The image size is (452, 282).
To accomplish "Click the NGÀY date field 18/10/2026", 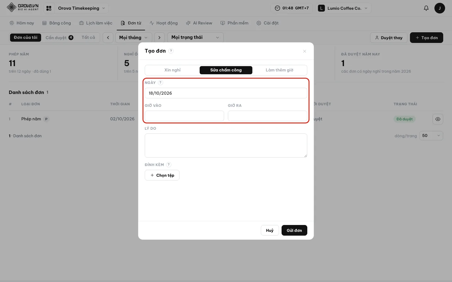I will pyautogui.click(x=226, y=93).
